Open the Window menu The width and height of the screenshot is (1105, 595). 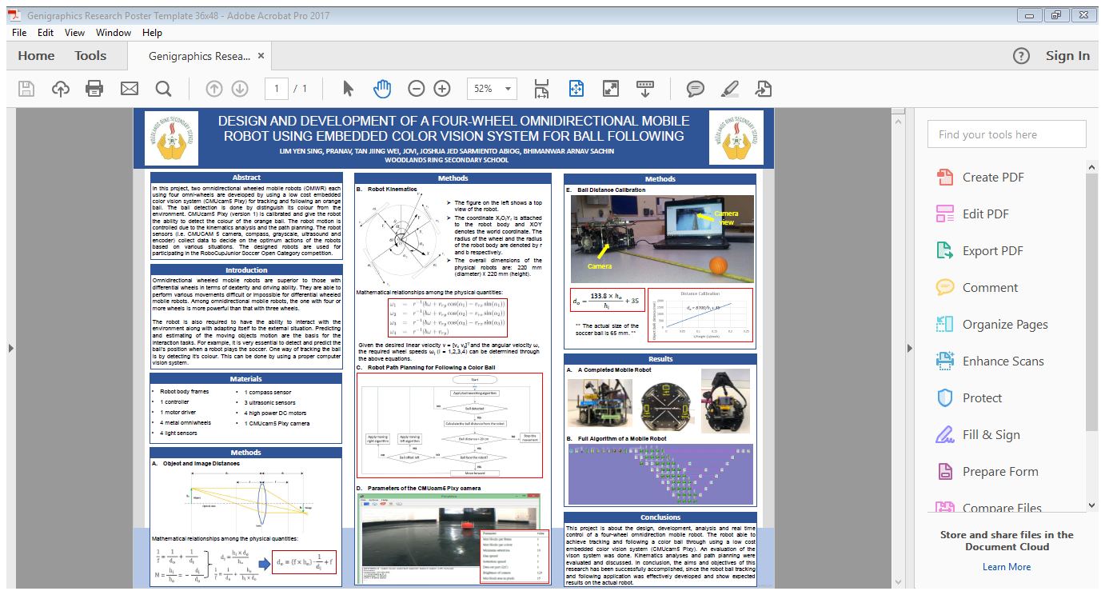pyautogui.click(x=114, y=33)
